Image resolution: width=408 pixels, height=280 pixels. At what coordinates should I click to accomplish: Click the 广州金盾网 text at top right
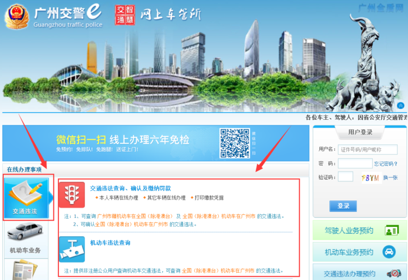(x=381, y=8)
